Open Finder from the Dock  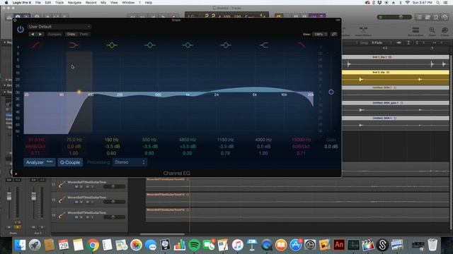pos(21,245)
